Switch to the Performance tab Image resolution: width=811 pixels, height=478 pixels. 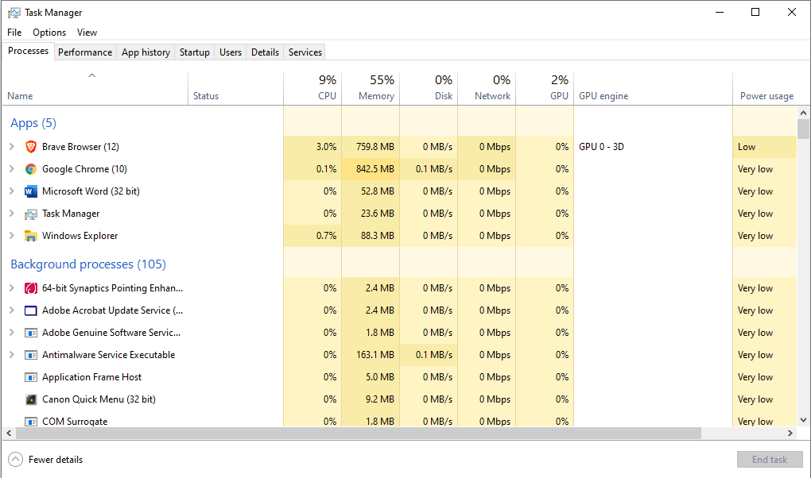[x=85, y=52]
